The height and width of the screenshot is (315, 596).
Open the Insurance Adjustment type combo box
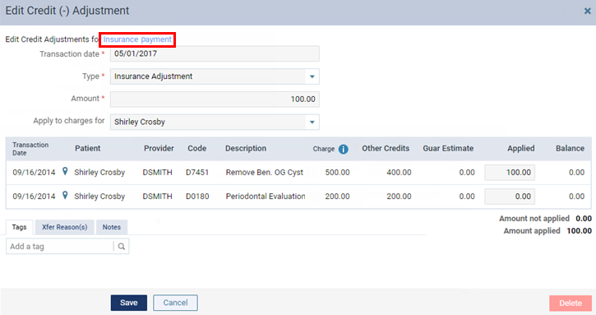(215, 76)
